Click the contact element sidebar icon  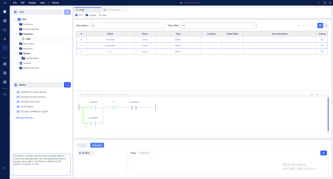coord(5,82)
